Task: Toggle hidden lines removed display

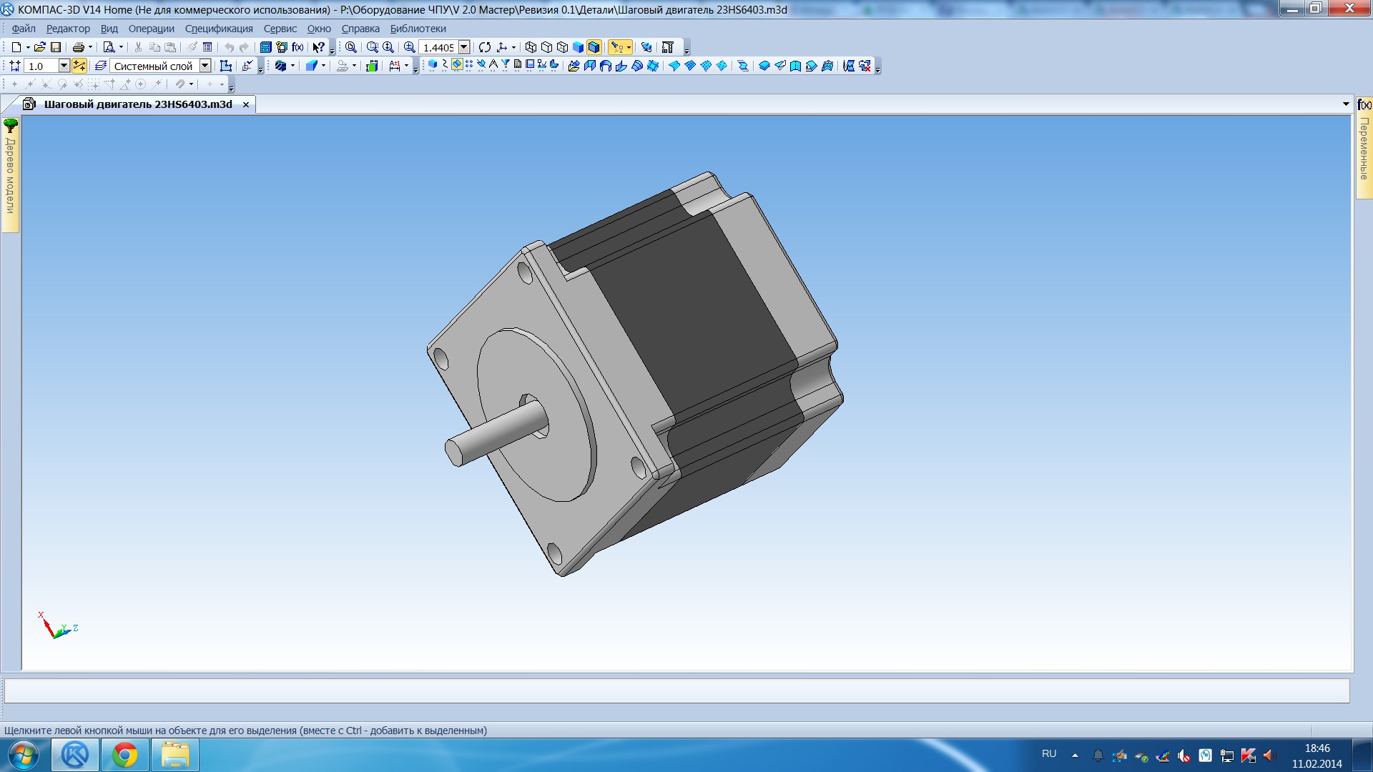Action: click(546, 47)
